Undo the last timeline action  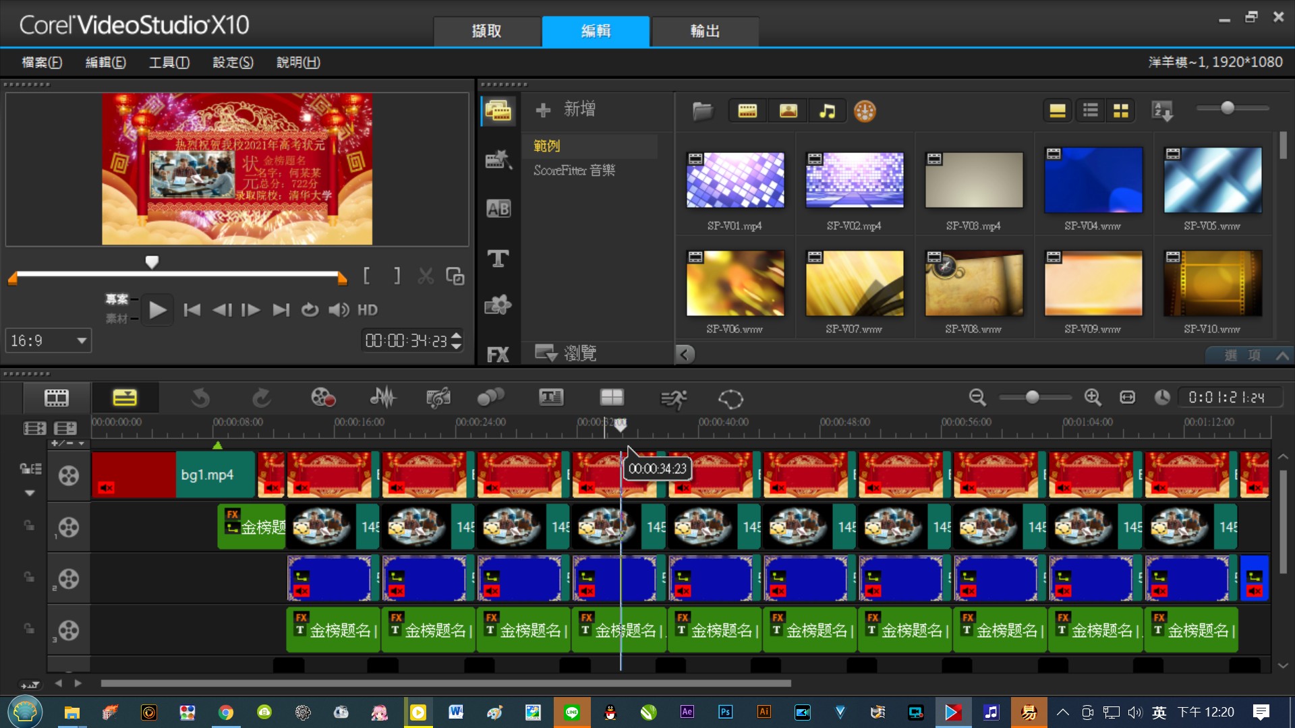(x=200, y=398)
